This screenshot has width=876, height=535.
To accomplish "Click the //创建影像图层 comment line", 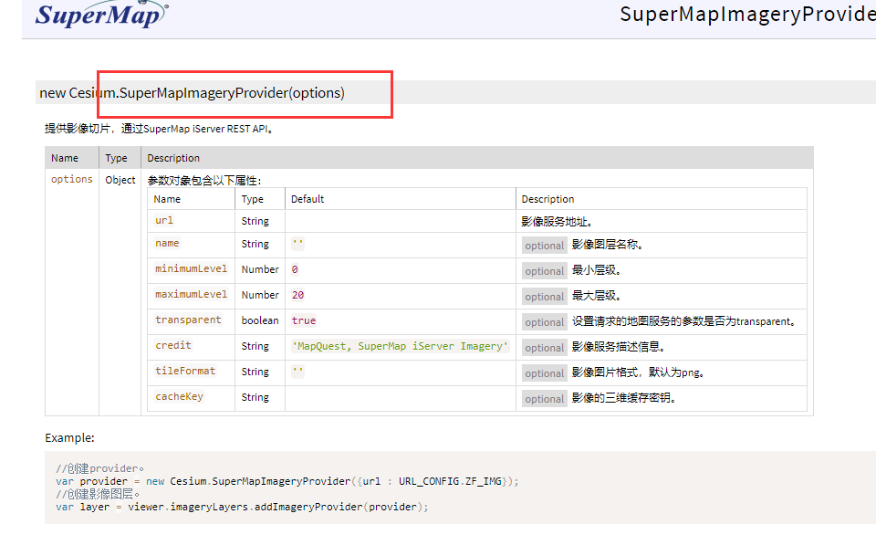I will coord(98,494).
